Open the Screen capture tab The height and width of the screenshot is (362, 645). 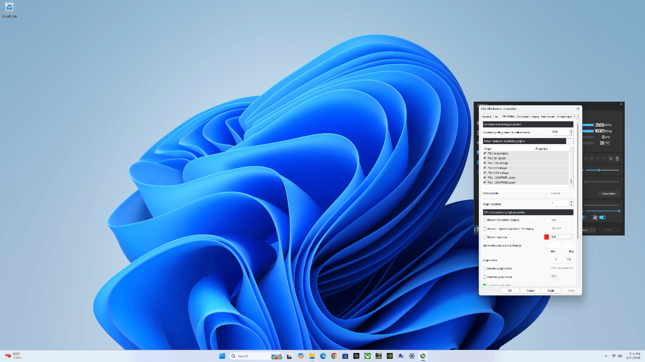click(564, 117)
